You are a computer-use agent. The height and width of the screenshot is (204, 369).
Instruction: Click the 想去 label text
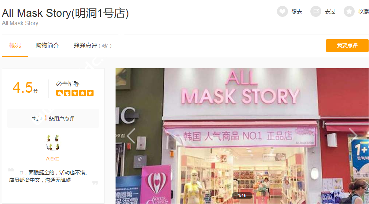point(296,11)
